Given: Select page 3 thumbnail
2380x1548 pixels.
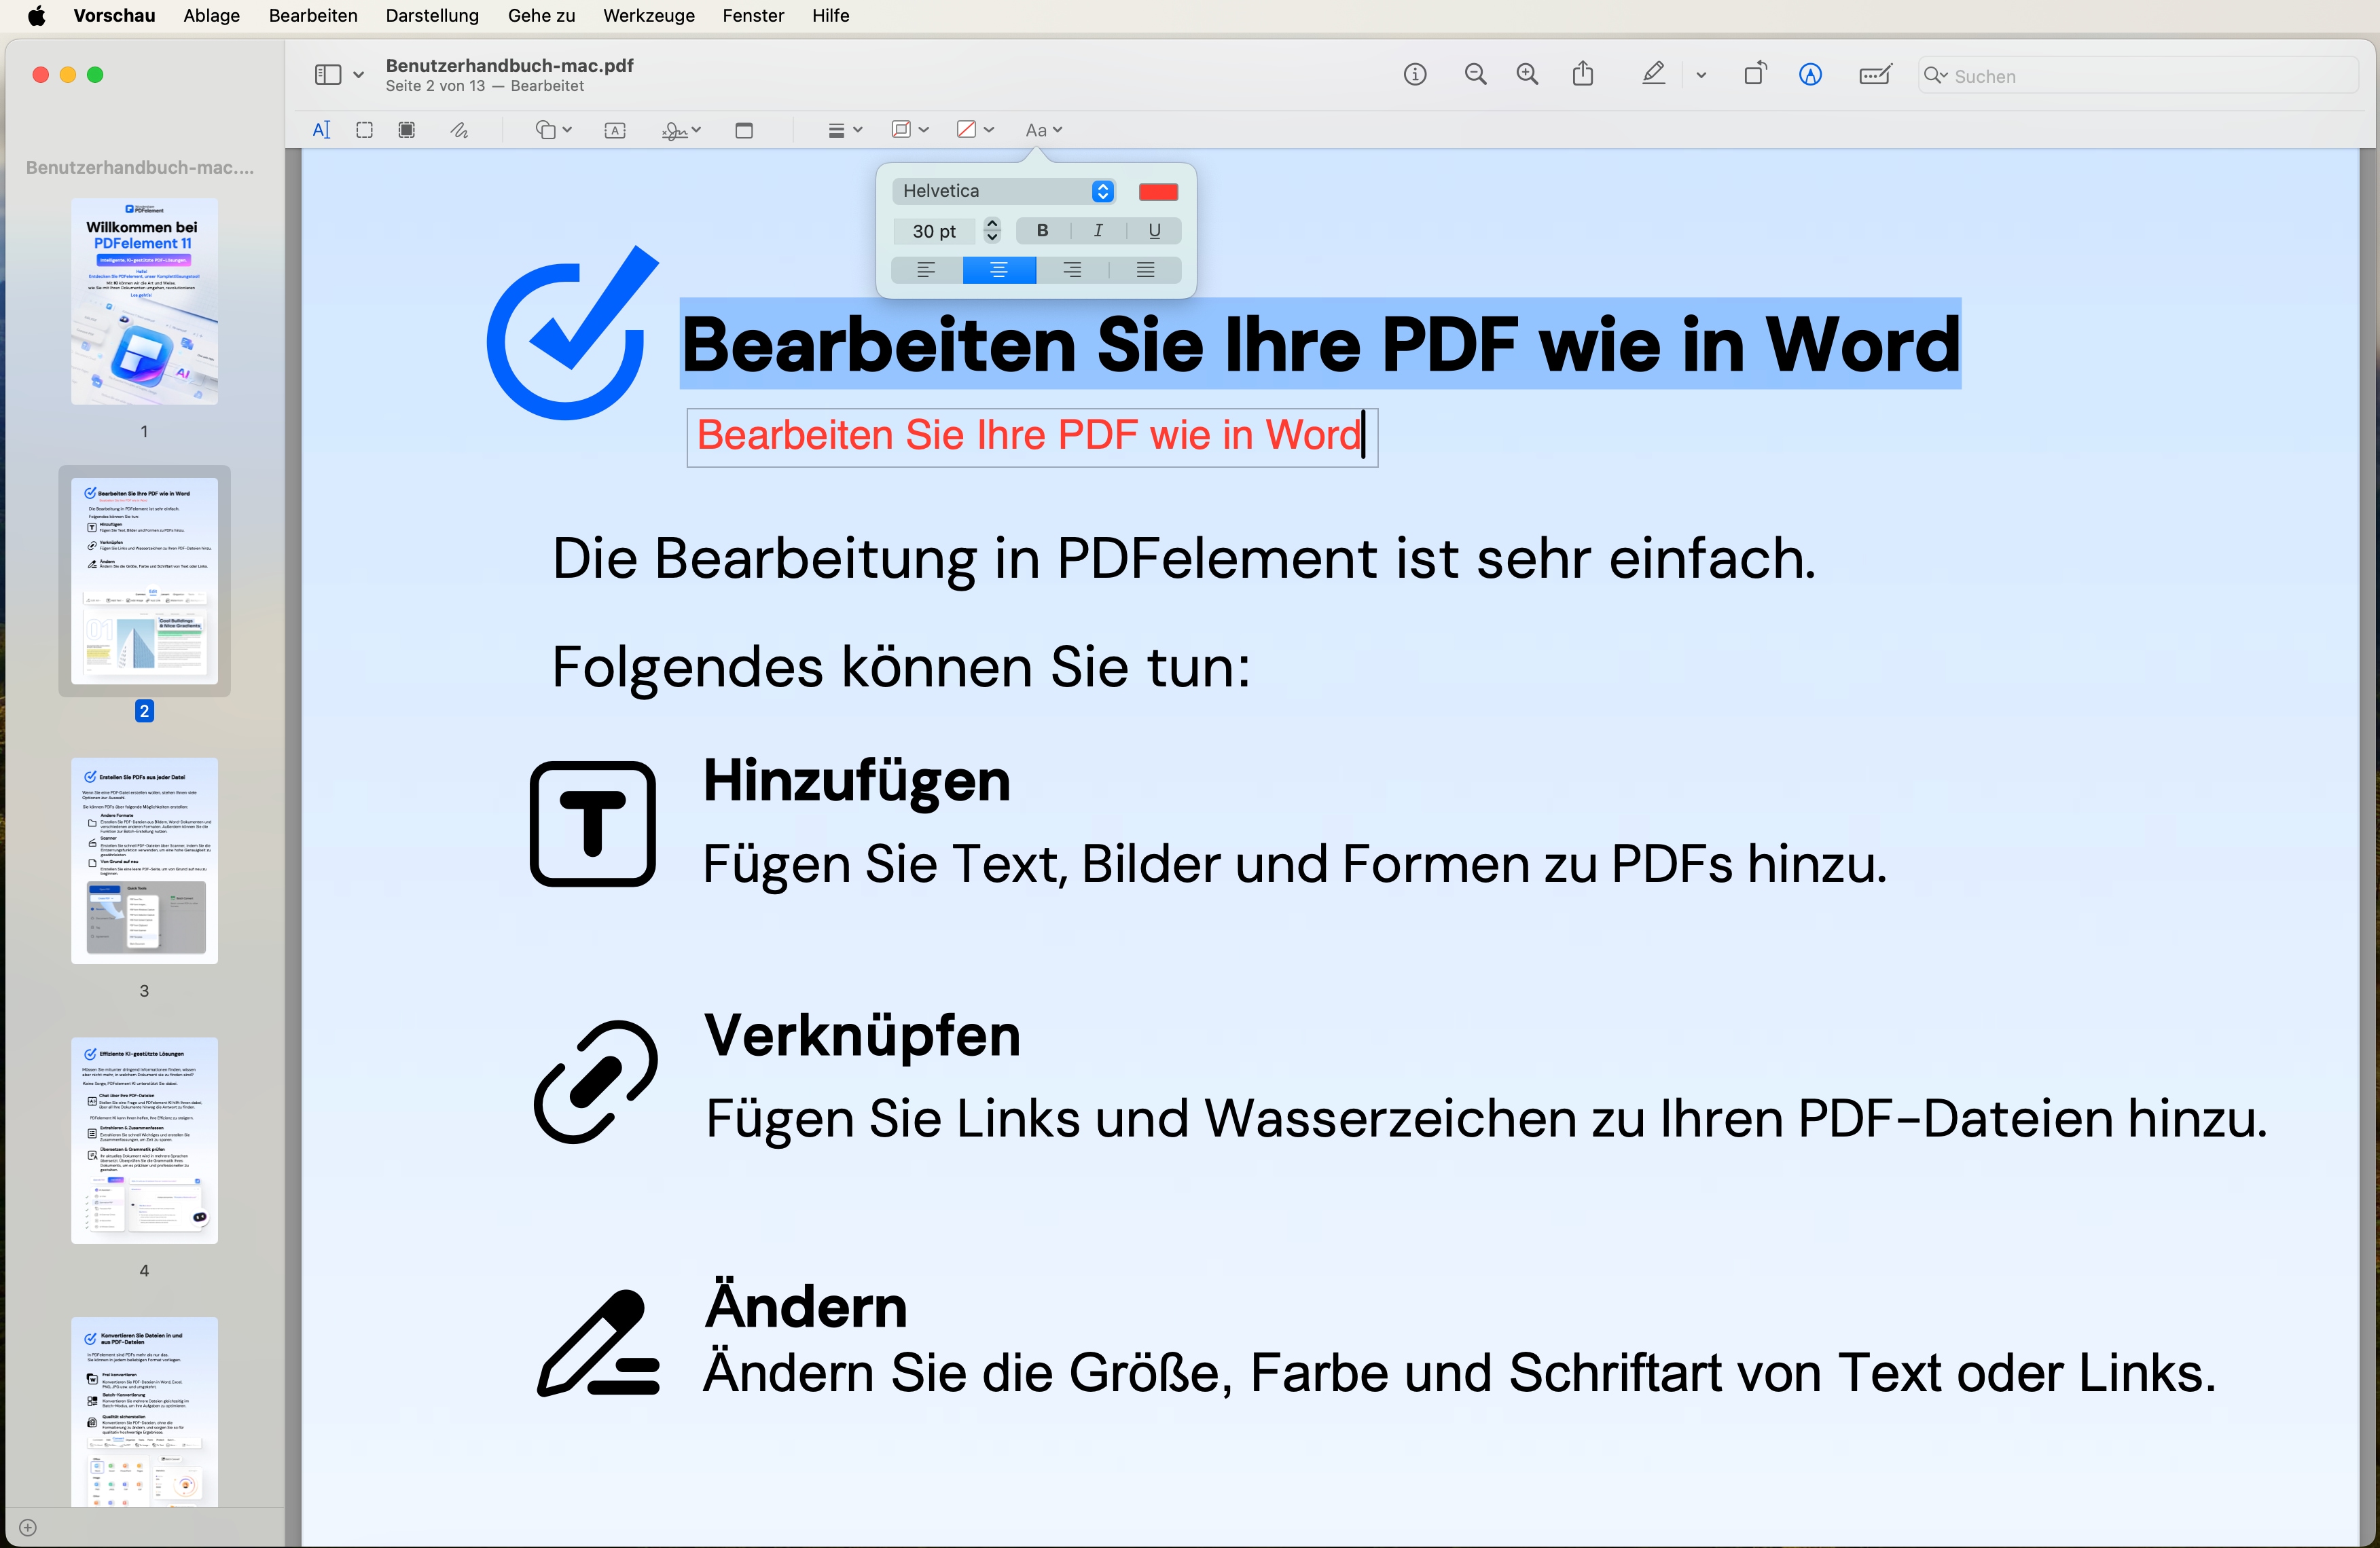Looking at the screenshot, I should pyautogui.click(x=144, y=860).
